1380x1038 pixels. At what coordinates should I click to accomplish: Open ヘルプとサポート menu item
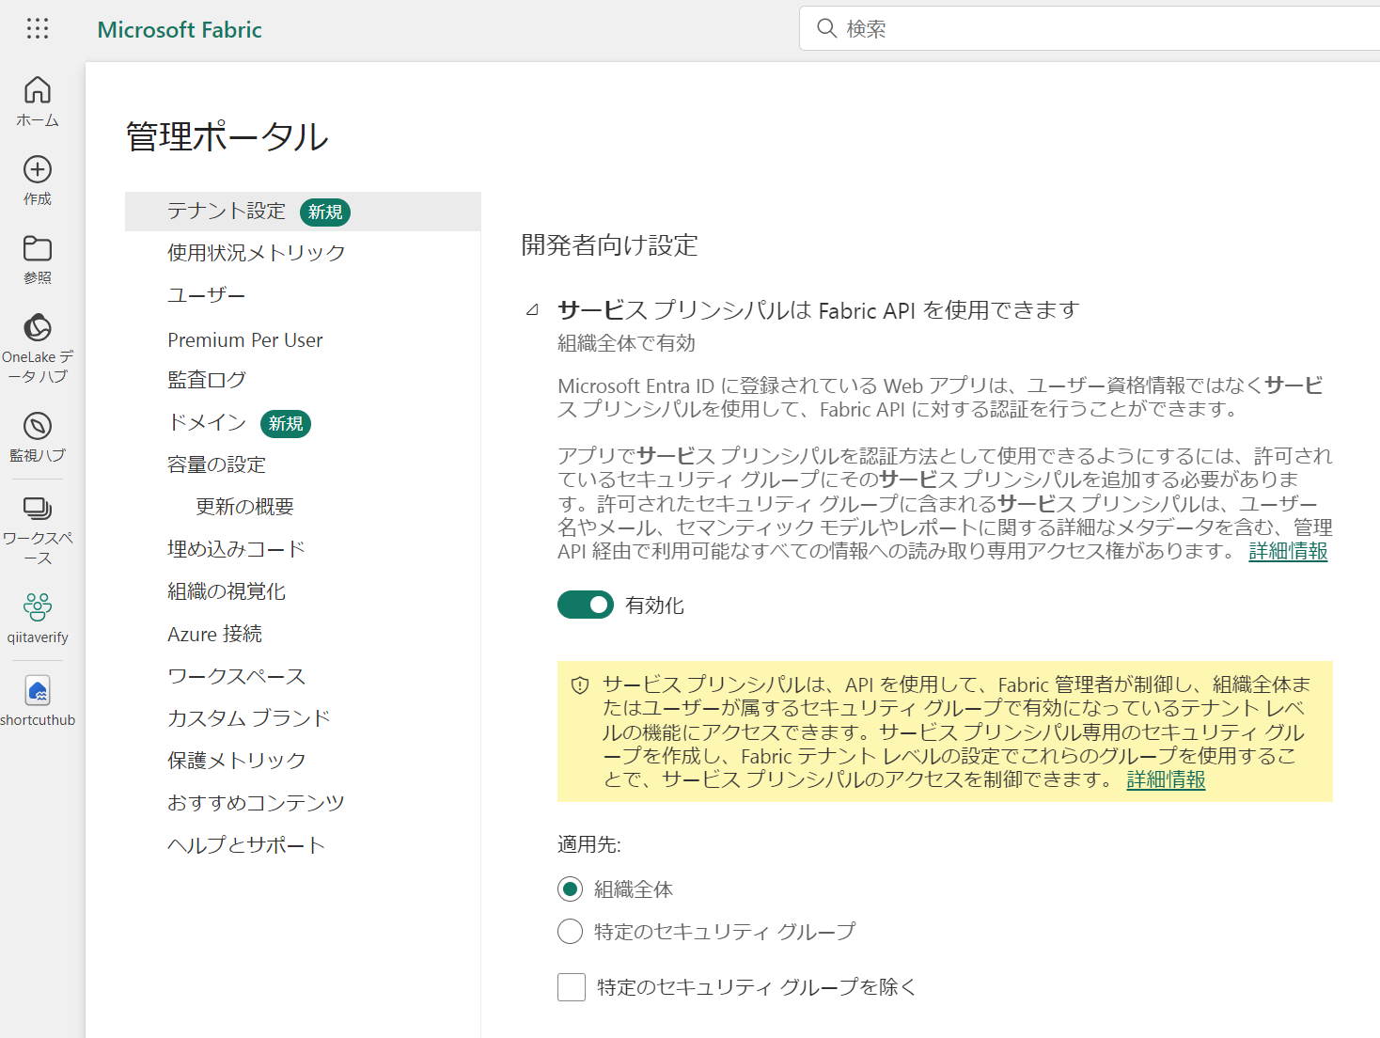[x=246, y=845]
